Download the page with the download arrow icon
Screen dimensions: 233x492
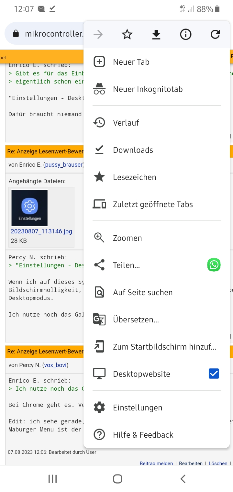click(x=156, y=34)
